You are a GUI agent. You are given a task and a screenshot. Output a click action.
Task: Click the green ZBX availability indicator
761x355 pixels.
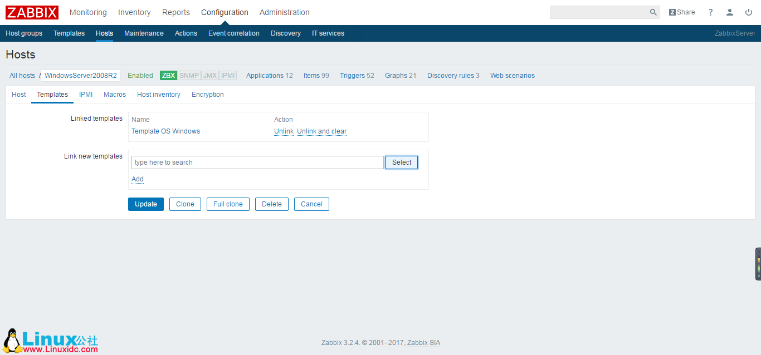(168, 75)
